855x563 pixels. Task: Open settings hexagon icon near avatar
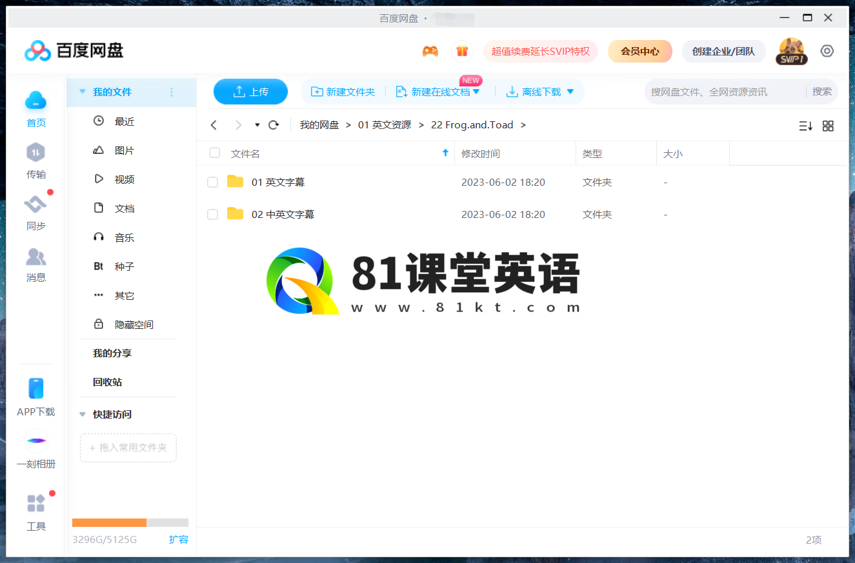click(827, 51)
